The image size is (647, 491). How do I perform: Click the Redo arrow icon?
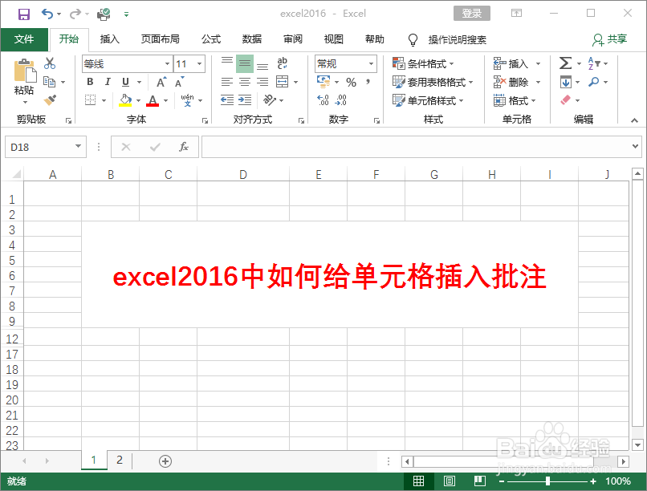tap(75, 14)
